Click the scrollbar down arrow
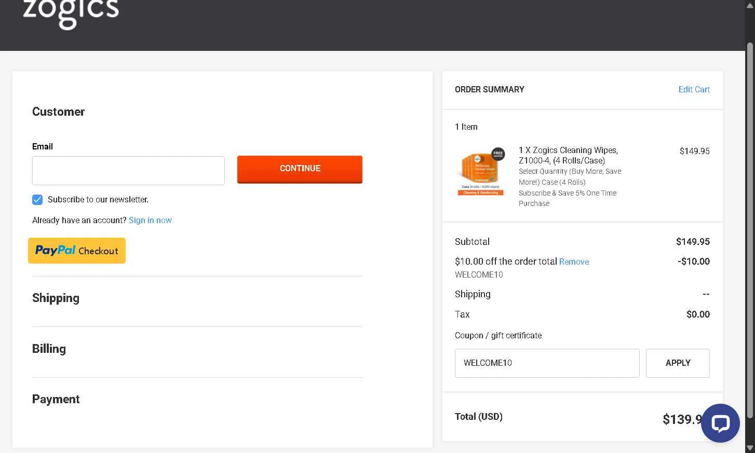 [750, 448]
